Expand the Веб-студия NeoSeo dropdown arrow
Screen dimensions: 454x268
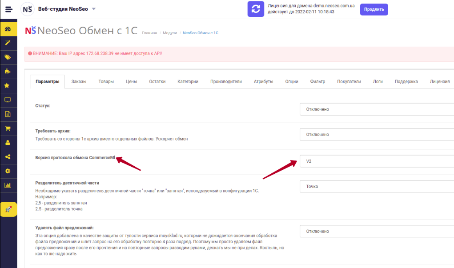click(x=94, y=9)
